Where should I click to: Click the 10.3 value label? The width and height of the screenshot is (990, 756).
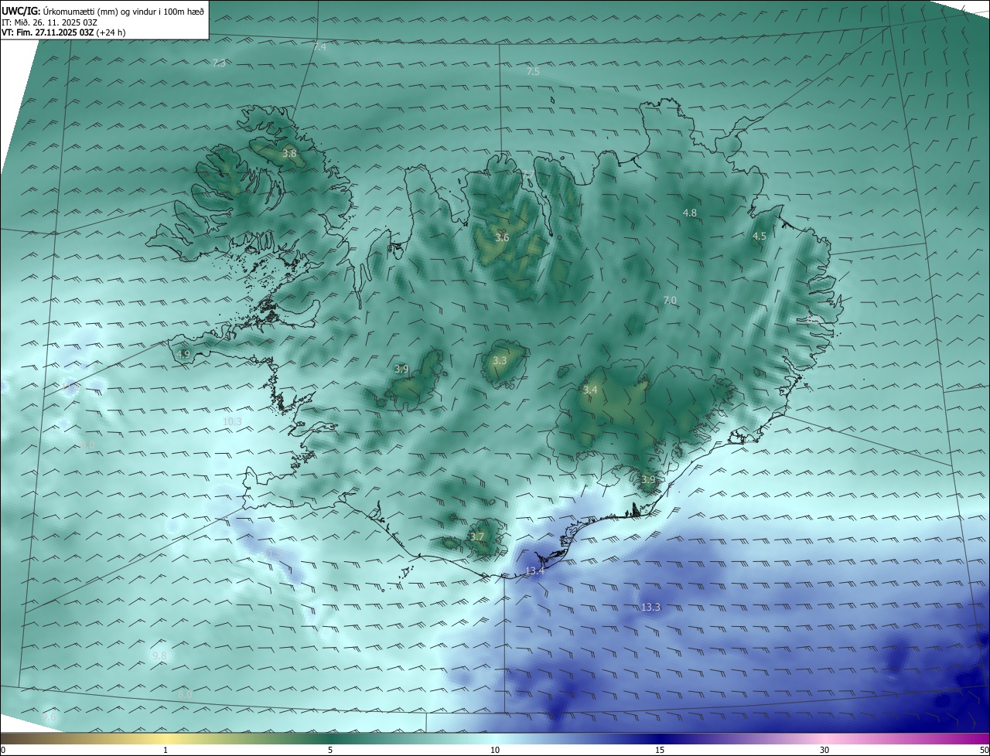pyautogui.click(x=232, y=421)
